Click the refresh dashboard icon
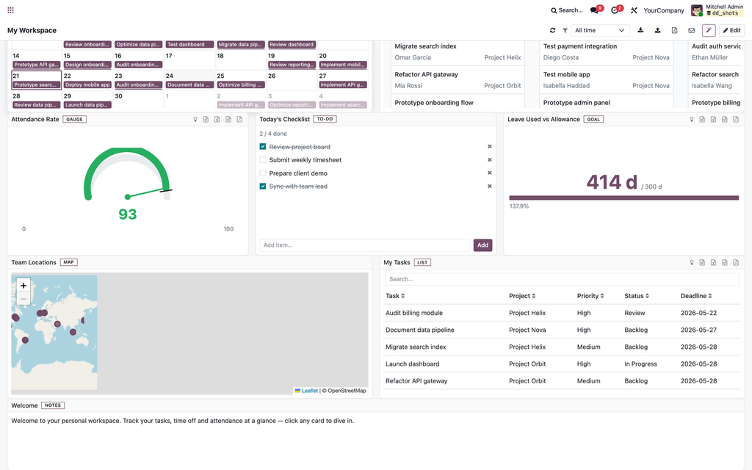This screenshot has width=752, height=470. click(552, 30)
